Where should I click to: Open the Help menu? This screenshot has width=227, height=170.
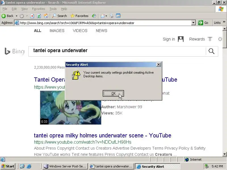(64, 9)
